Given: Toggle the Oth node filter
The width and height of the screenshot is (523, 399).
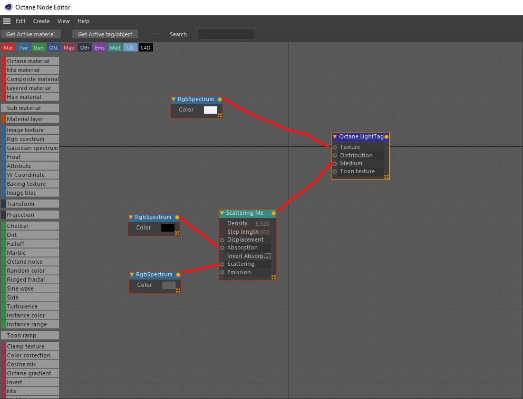Looking at the screenshot, I should [x=84, y=47].
